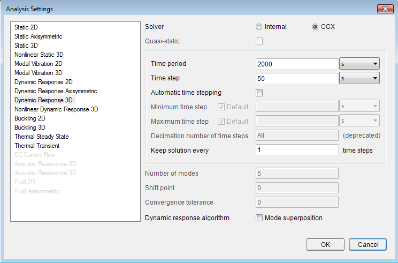
Task: Click the Time period input field
Action: coord(297,64)
